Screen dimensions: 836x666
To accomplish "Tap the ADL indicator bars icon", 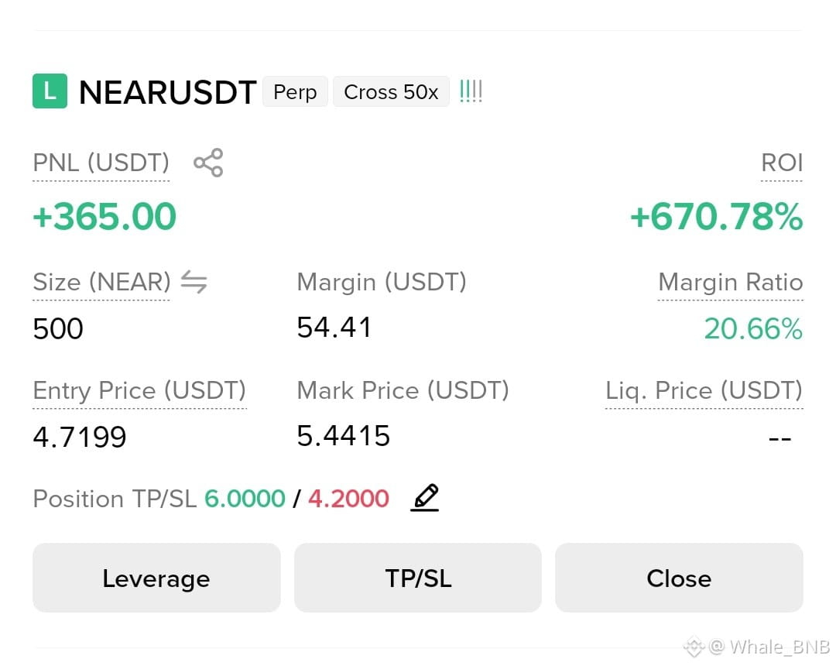I will 471,91.
